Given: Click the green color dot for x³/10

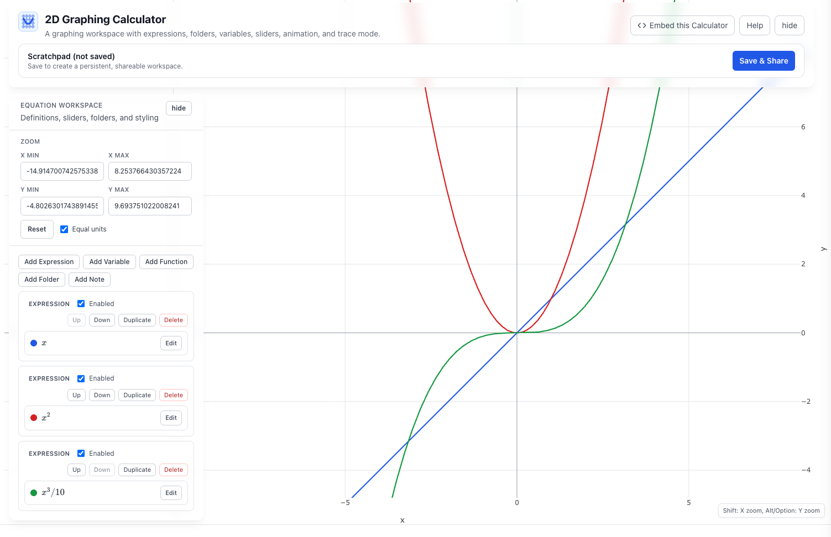Looking at the screenshot, I should pos(34,493).
